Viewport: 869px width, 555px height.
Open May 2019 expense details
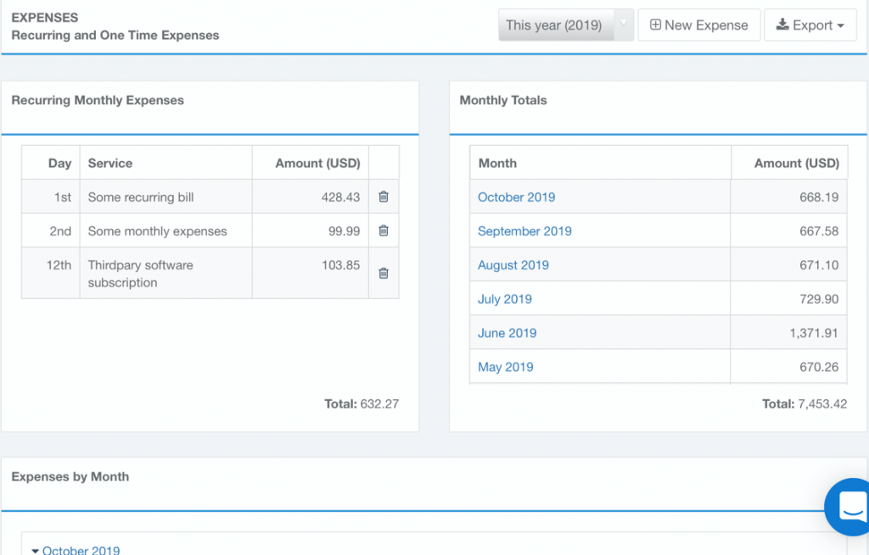click(x=506, y=366)
